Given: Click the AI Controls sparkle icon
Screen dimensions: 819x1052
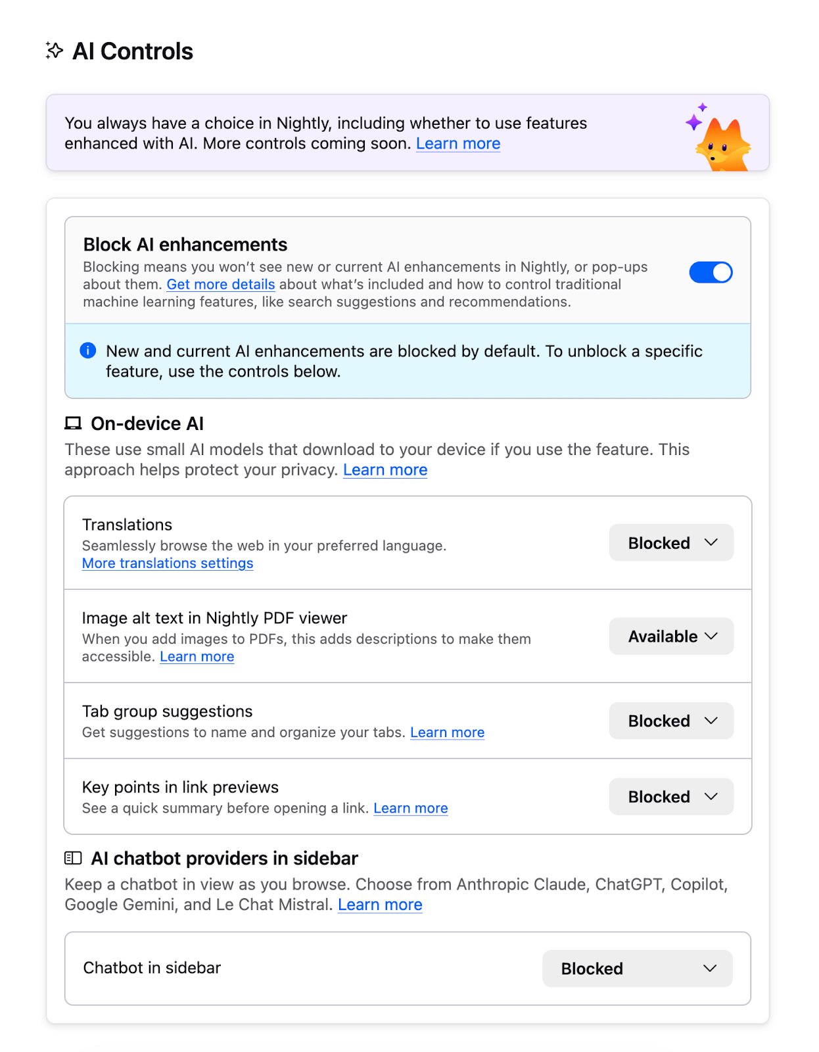Looking at the screenshot, I should click(55, 51).
